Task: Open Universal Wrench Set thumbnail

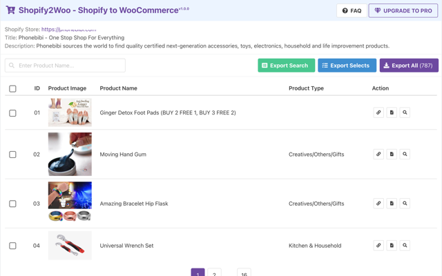Action: (x=70, y=246)
